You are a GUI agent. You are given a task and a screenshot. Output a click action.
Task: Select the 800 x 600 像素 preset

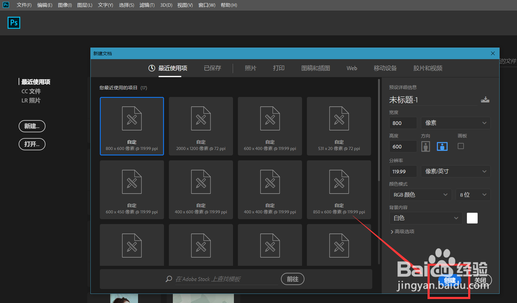(132, 126)
